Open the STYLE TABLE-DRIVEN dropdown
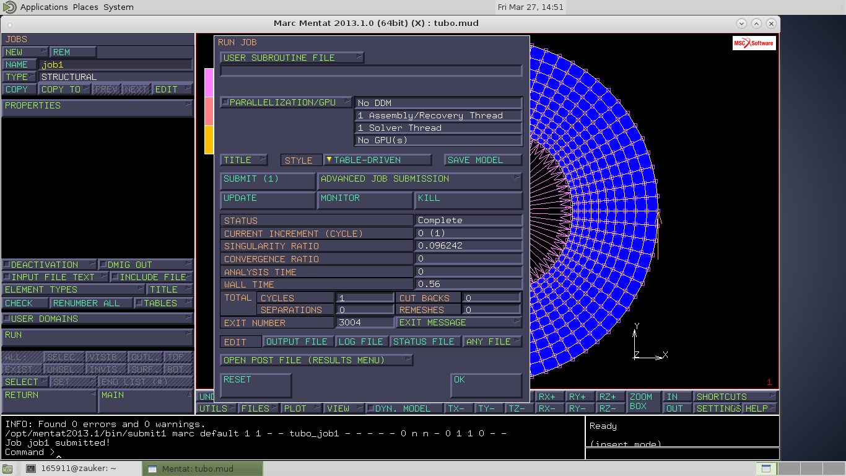Screen dimensions: 846x476 [377, 160]
